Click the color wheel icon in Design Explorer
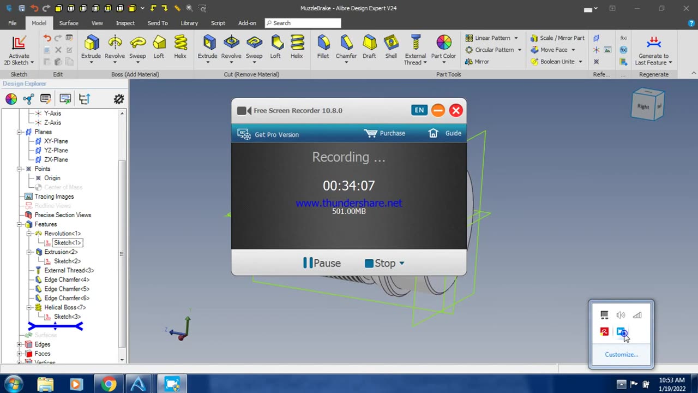The height and width of the screenshot is (393, 698). point(11,99)
